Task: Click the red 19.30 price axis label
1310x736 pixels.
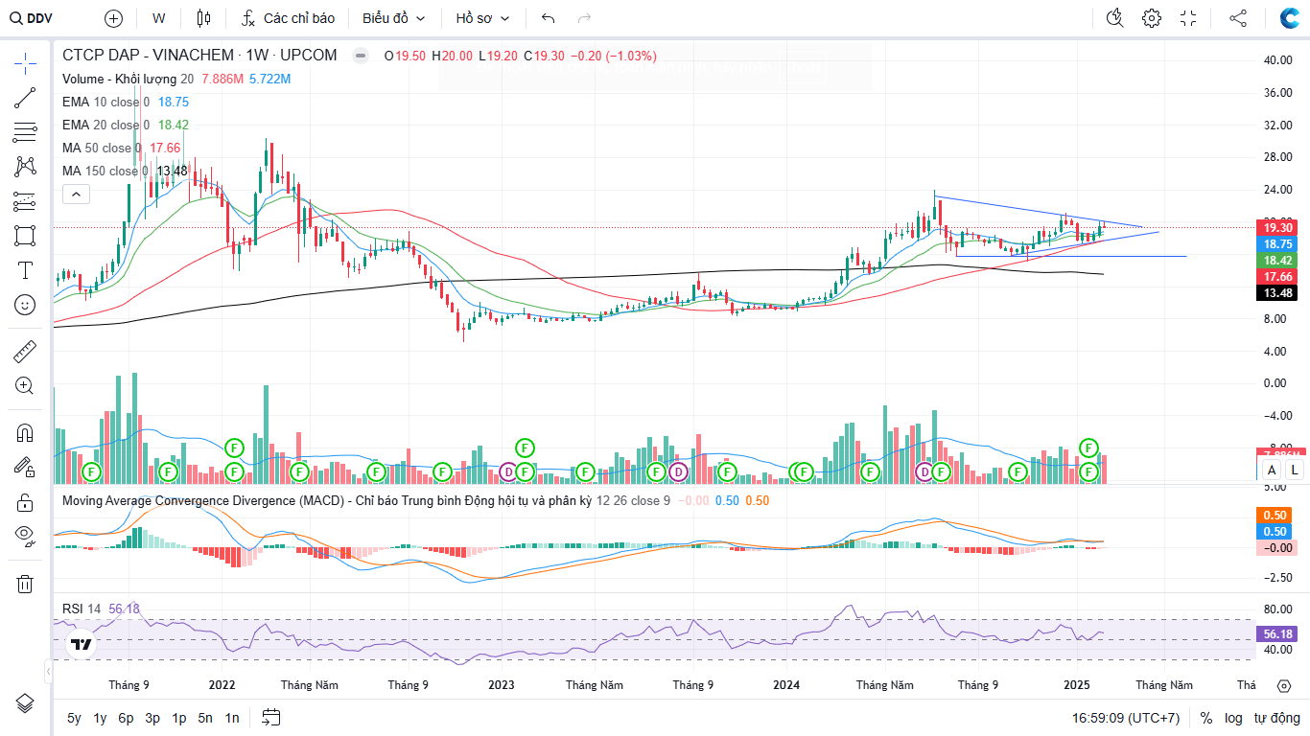Action: point(1276,227)
